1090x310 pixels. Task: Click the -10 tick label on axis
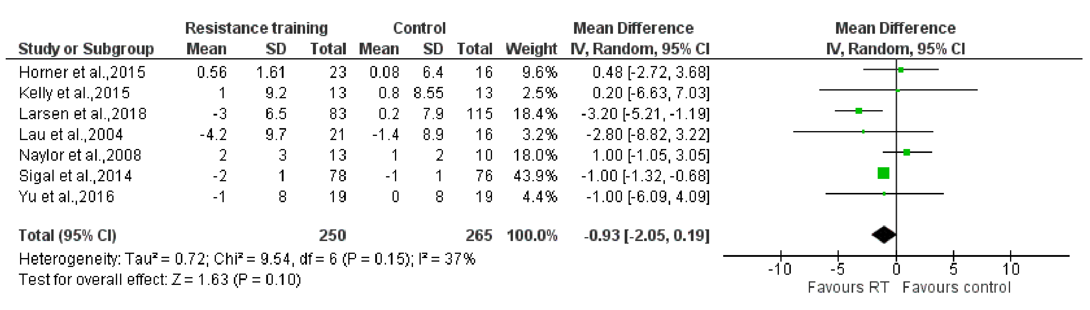[x=779, y=269]
